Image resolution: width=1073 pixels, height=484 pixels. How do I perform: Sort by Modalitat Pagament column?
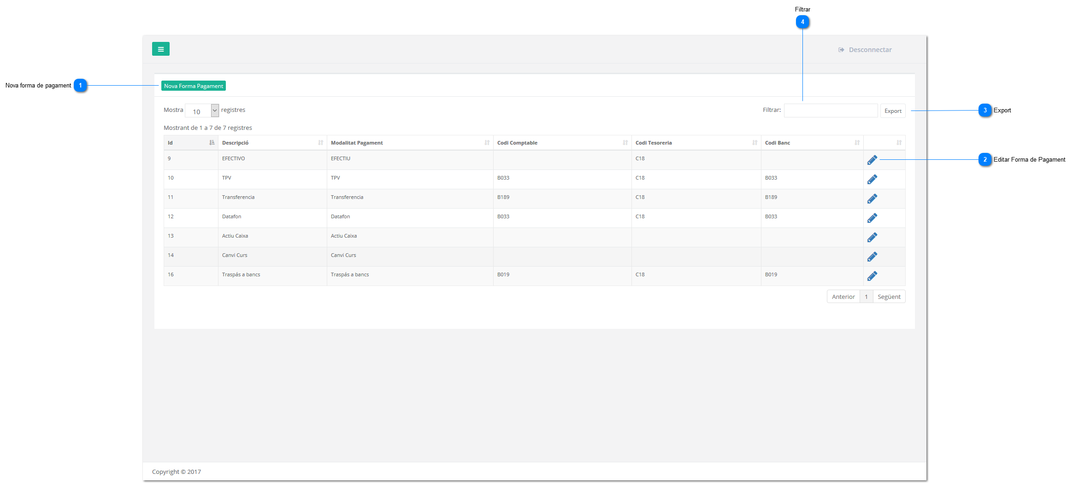(x=410, y=143)
